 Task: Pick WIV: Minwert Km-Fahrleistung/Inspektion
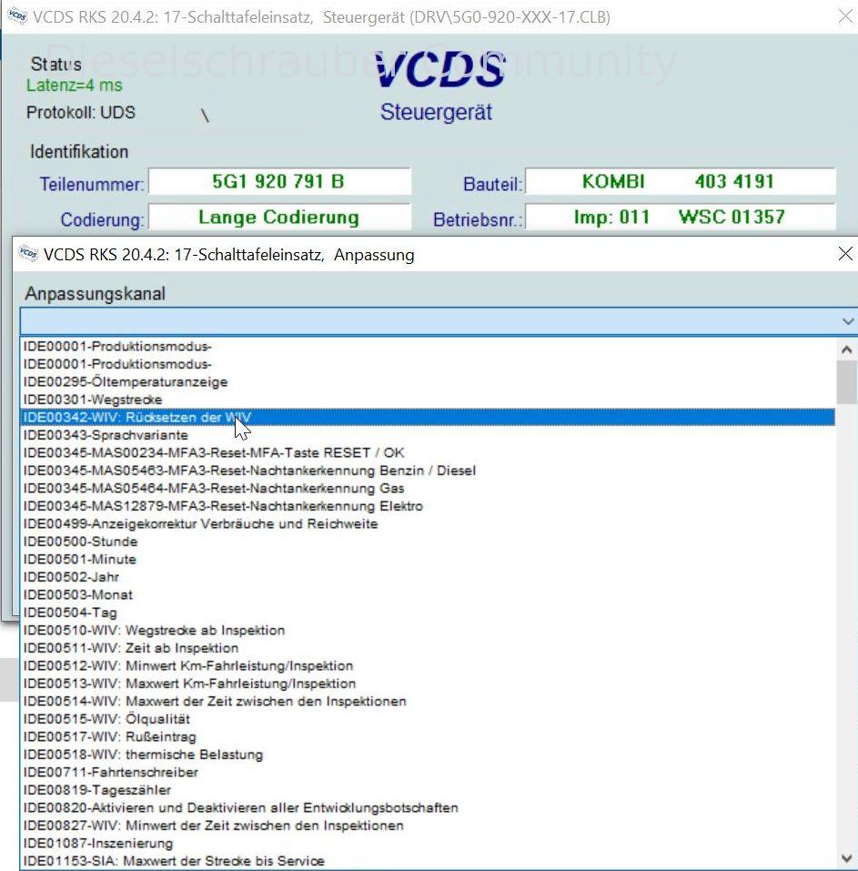[x=428, y=666]
